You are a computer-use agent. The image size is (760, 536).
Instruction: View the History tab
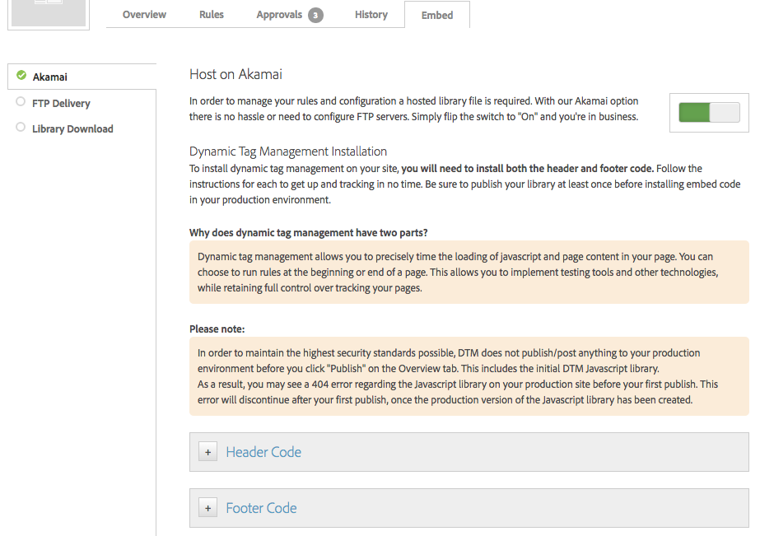click(x=371, y=15)
